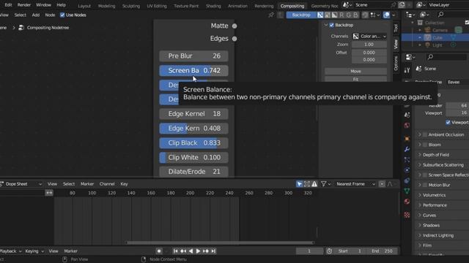The width and height of the screenshot is (469, 263).
Task: Expand the Light item in outliner
Action: click(420, 45)
